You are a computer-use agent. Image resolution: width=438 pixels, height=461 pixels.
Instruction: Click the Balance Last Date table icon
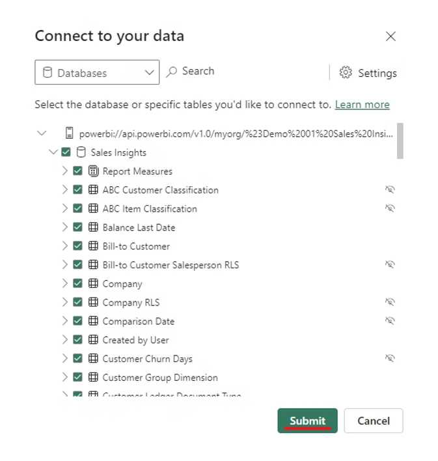pos(93,227)
